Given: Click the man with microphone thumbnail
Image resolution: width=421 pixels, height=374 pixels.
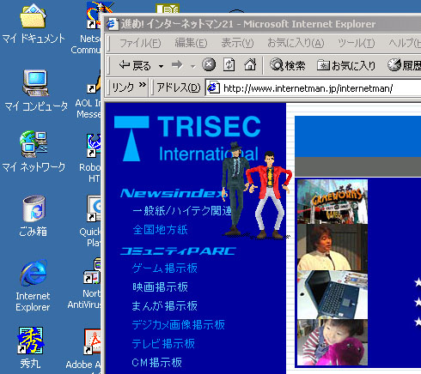Looking at the screenshot, I should [x=333, y=247].
